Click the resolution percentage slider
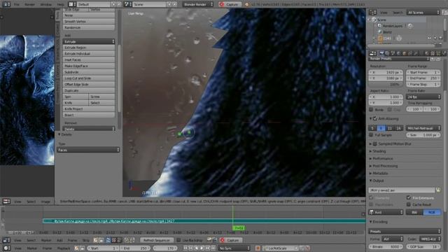 point(386,84)
